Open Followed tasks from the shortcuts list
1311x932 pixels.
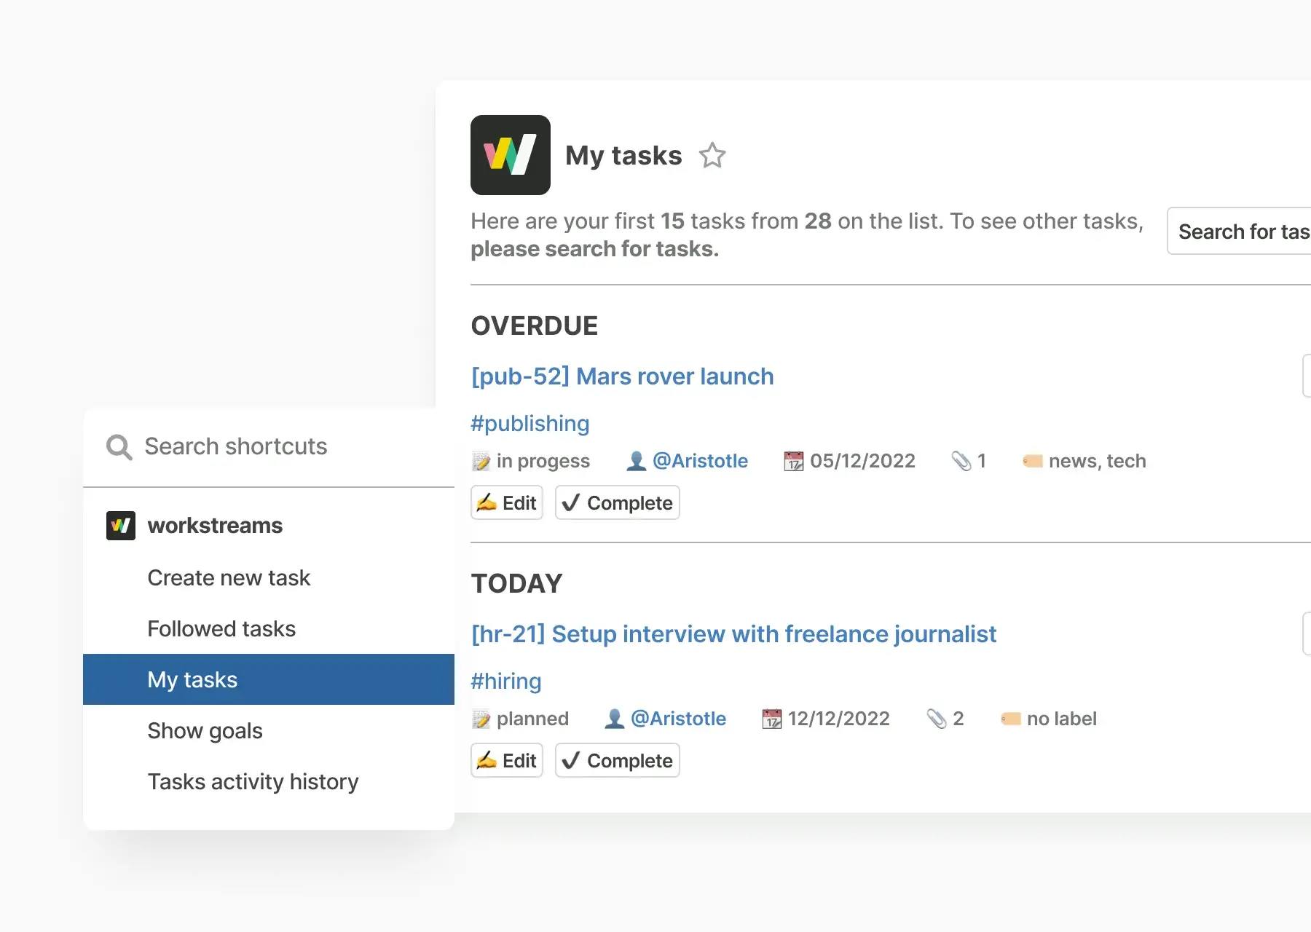221,629
